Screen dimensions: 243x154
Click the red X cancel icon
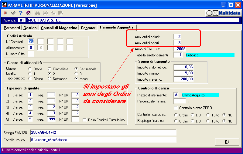tap(5, 13)
